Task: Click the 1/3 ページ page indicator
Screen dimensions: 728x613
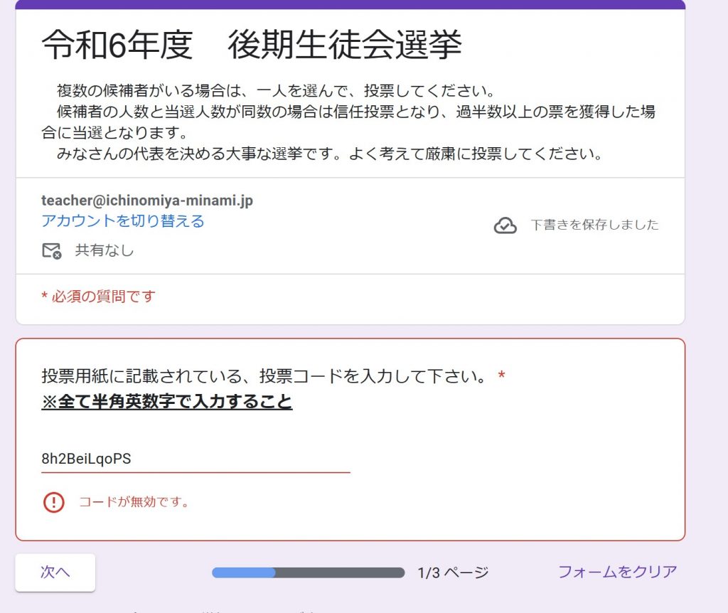Action: [x=453, y=572]
